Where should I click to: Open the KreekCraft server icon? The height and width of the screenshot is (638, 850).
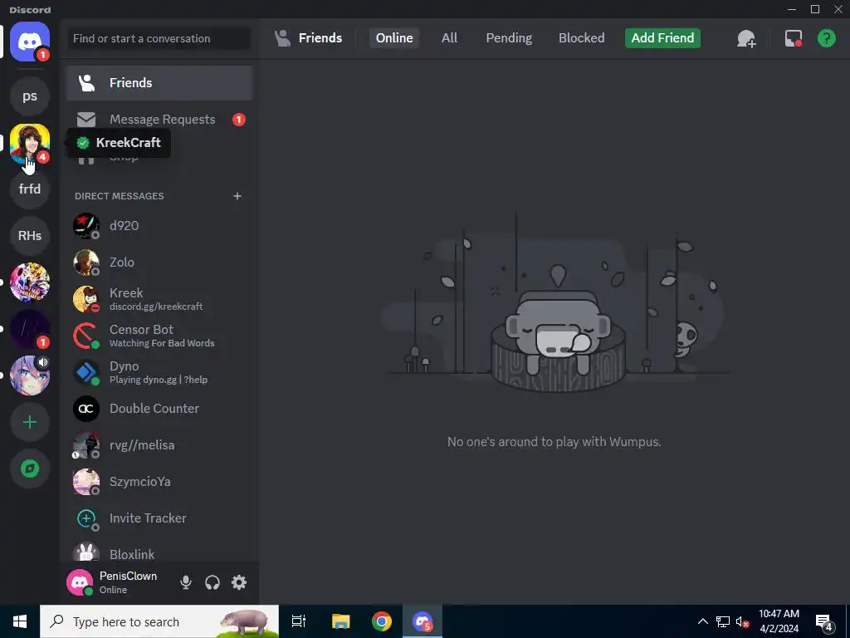30,143
